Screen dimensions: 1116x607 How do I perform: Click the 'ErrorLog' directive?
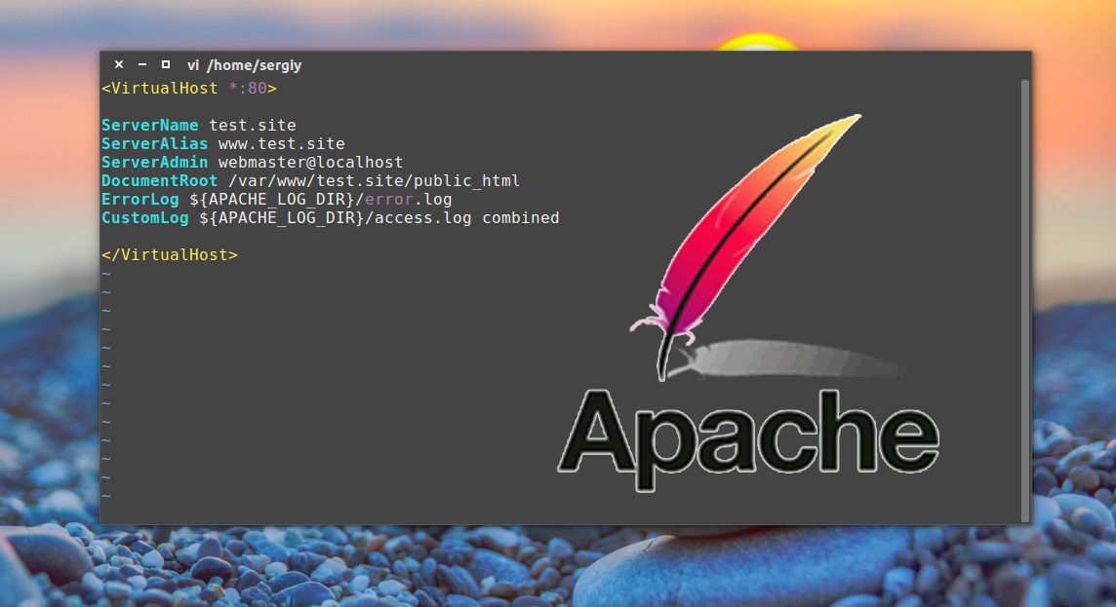140,199
